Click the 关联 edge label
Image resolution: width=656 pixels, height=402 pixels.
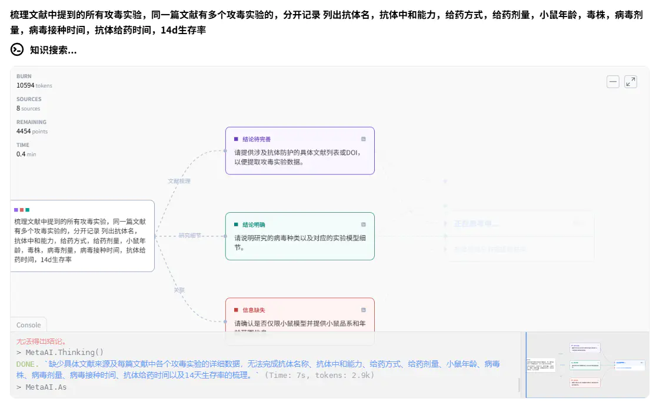pyautogui.click(x=179, y=290)
